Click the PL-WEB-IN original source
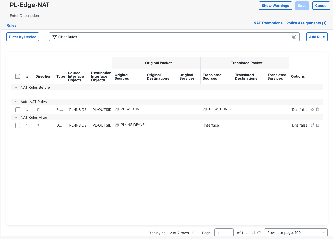 tap(130, 109)
